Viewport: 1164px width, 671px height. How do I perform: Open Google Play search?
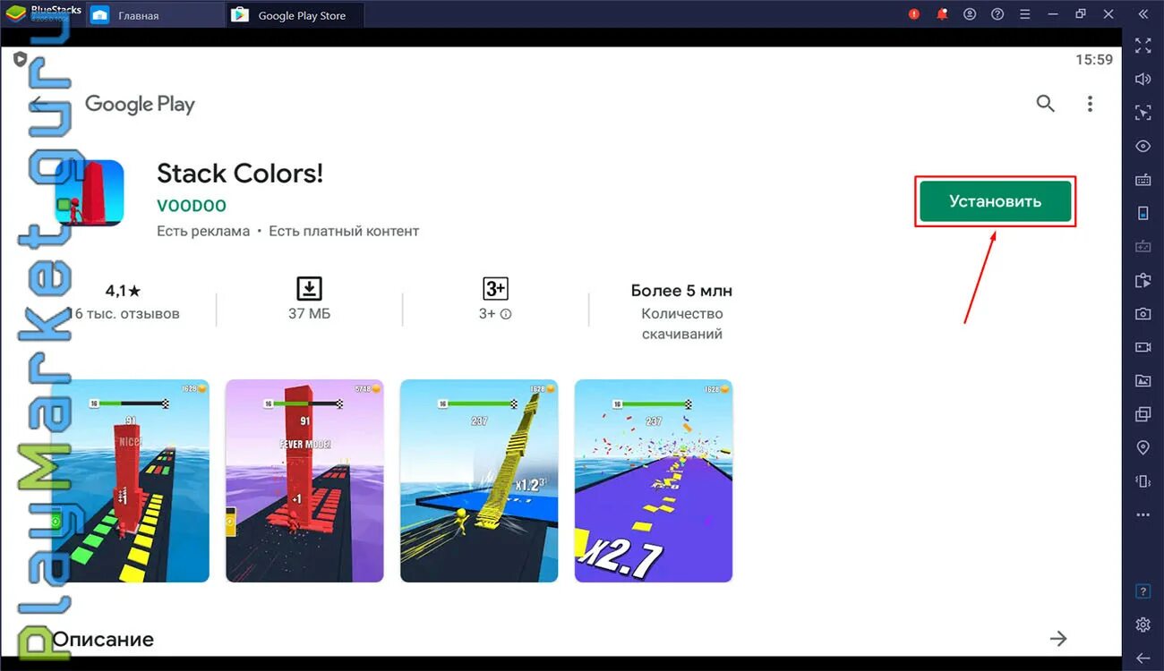pos(1045,104)
